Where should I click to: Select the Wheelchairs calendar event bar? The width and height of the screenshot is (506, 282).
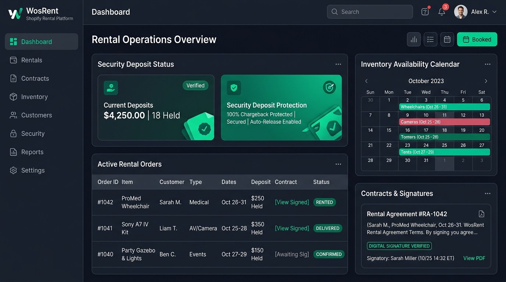tap(445, 107)
